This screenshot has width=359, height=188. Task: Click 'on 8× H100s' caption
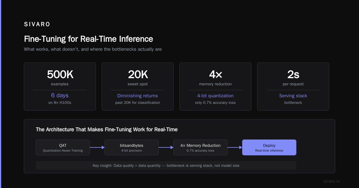60,103
